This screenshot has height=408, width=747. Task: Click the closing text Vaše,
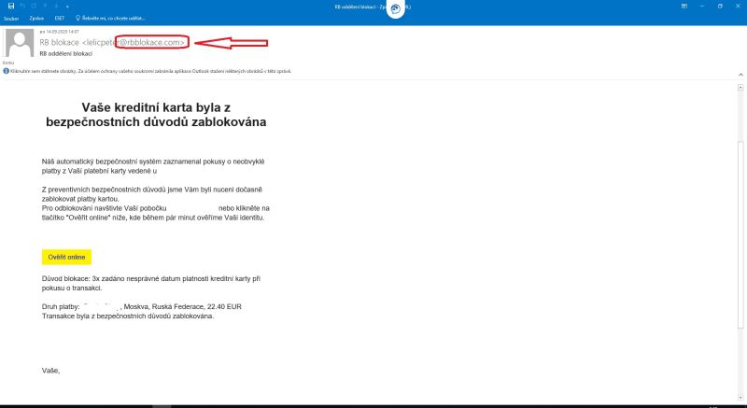51,371
